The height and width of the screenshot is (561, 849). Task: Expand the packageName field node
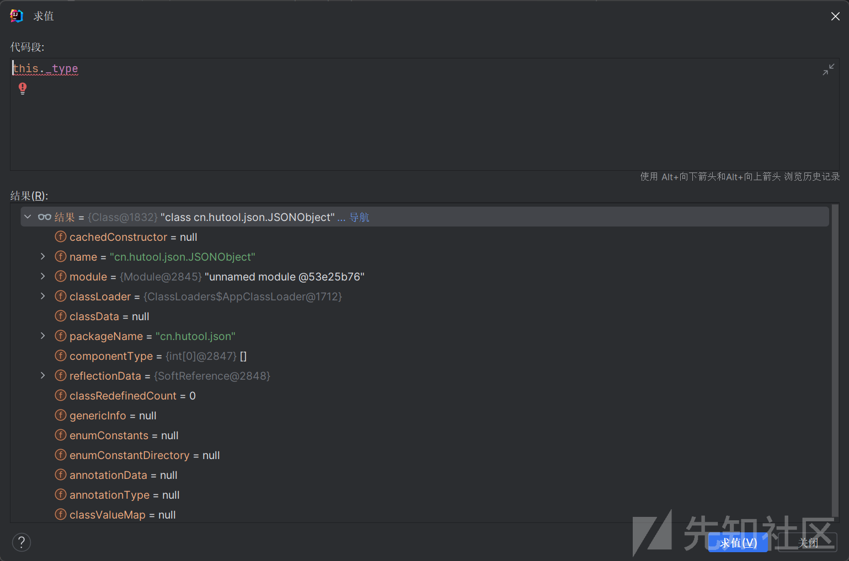[42, 336]
